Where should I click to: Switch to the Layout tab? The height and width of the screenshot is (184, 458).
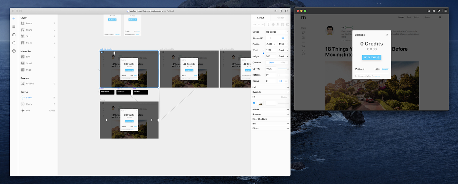(x=261, y=18)
